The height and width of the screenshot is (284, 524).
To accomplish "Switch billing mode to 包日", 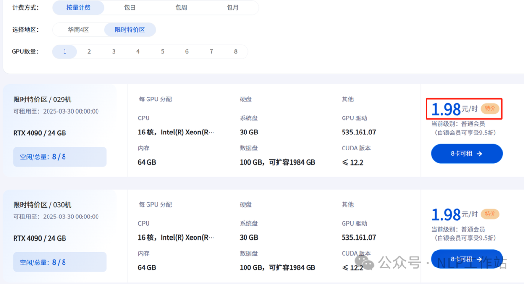I will pos(130,8).
